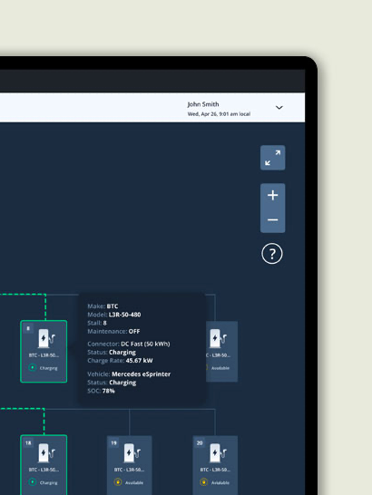This screenshot has width=372, height=495.
Task: Click the stall number badge 20
Action: [200, 443]
